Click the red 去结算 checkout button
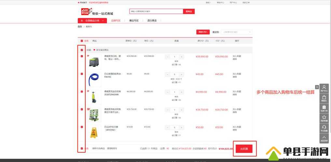Image resolution: width=331 pixels, height=162 pixels. (x=244, y=149)
